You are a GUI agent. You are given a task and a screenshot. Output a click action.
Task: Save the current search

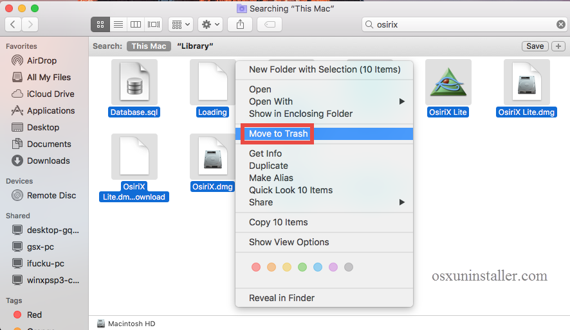tap(535, 46)
